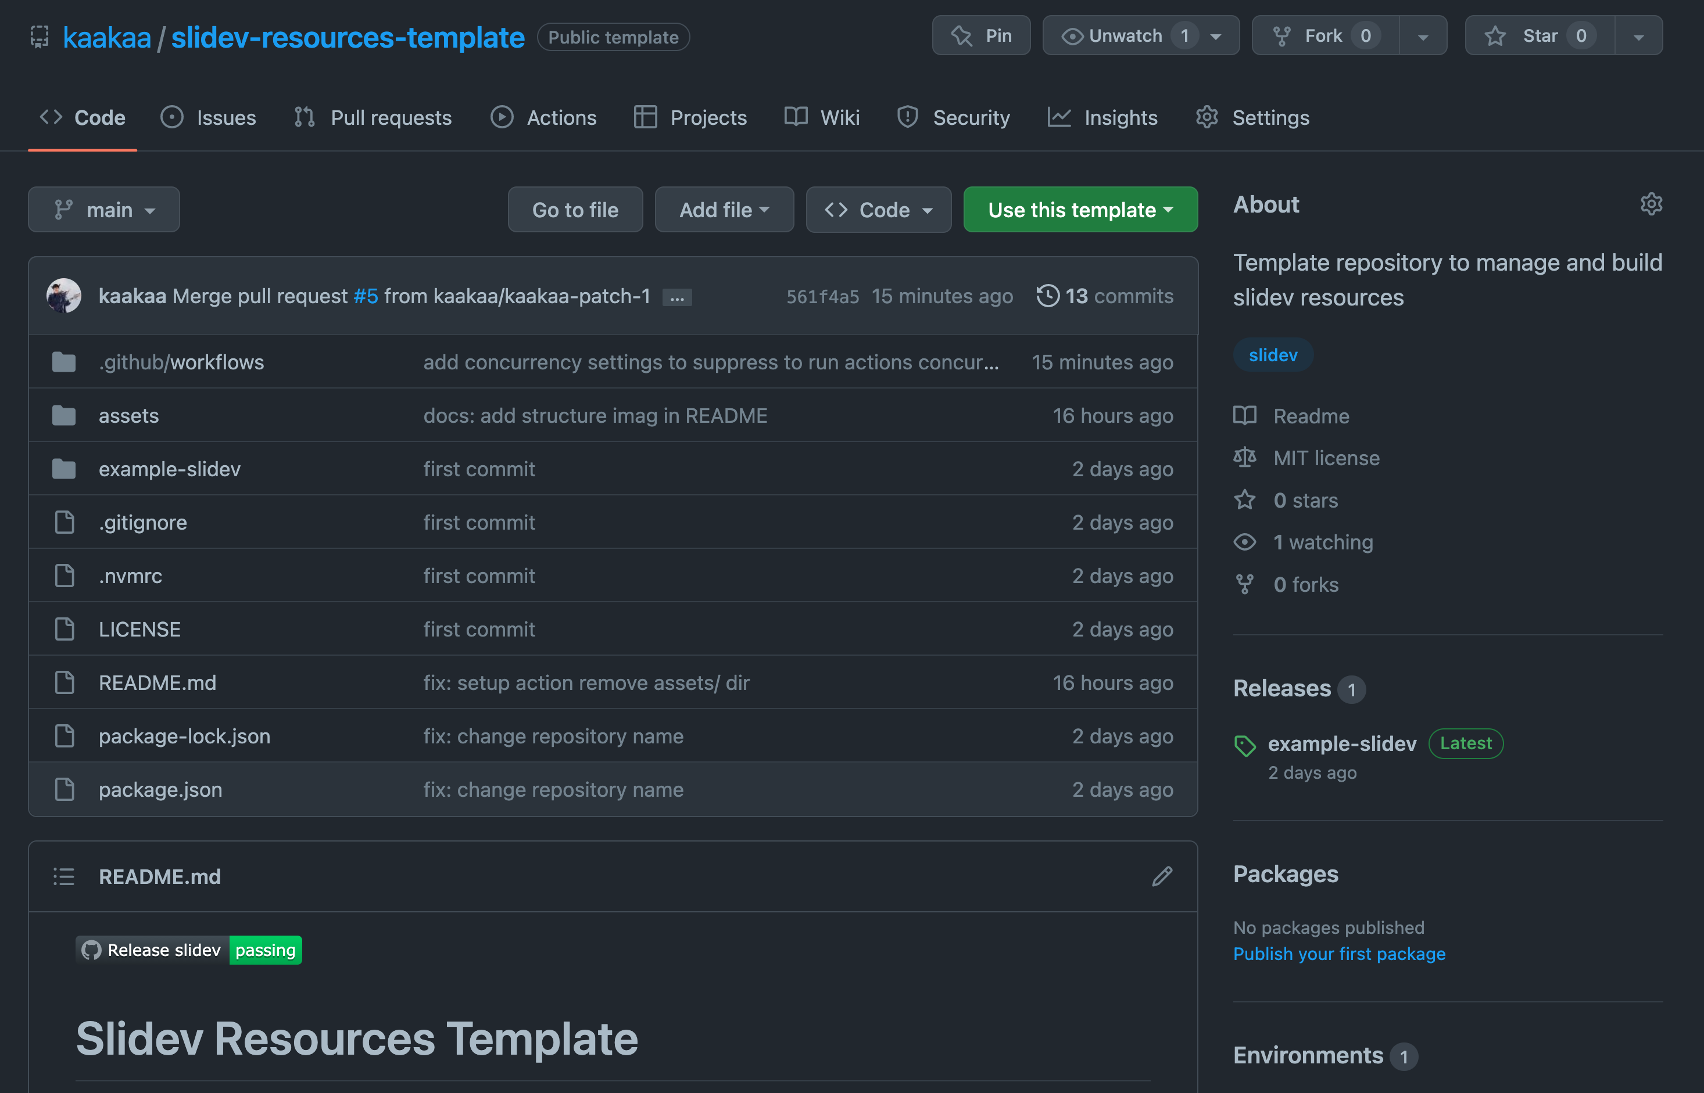Open the README table of contents icon
1704x1093 pixels.
[63, 876]
